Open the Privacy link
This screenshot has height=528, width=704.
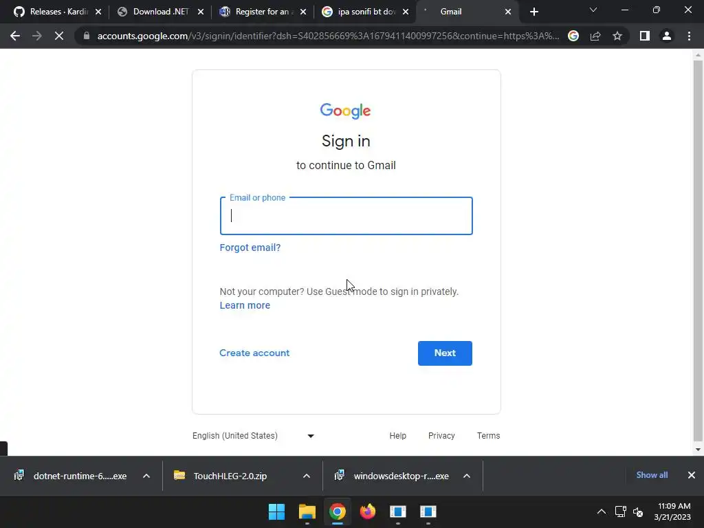pos(441,435)
